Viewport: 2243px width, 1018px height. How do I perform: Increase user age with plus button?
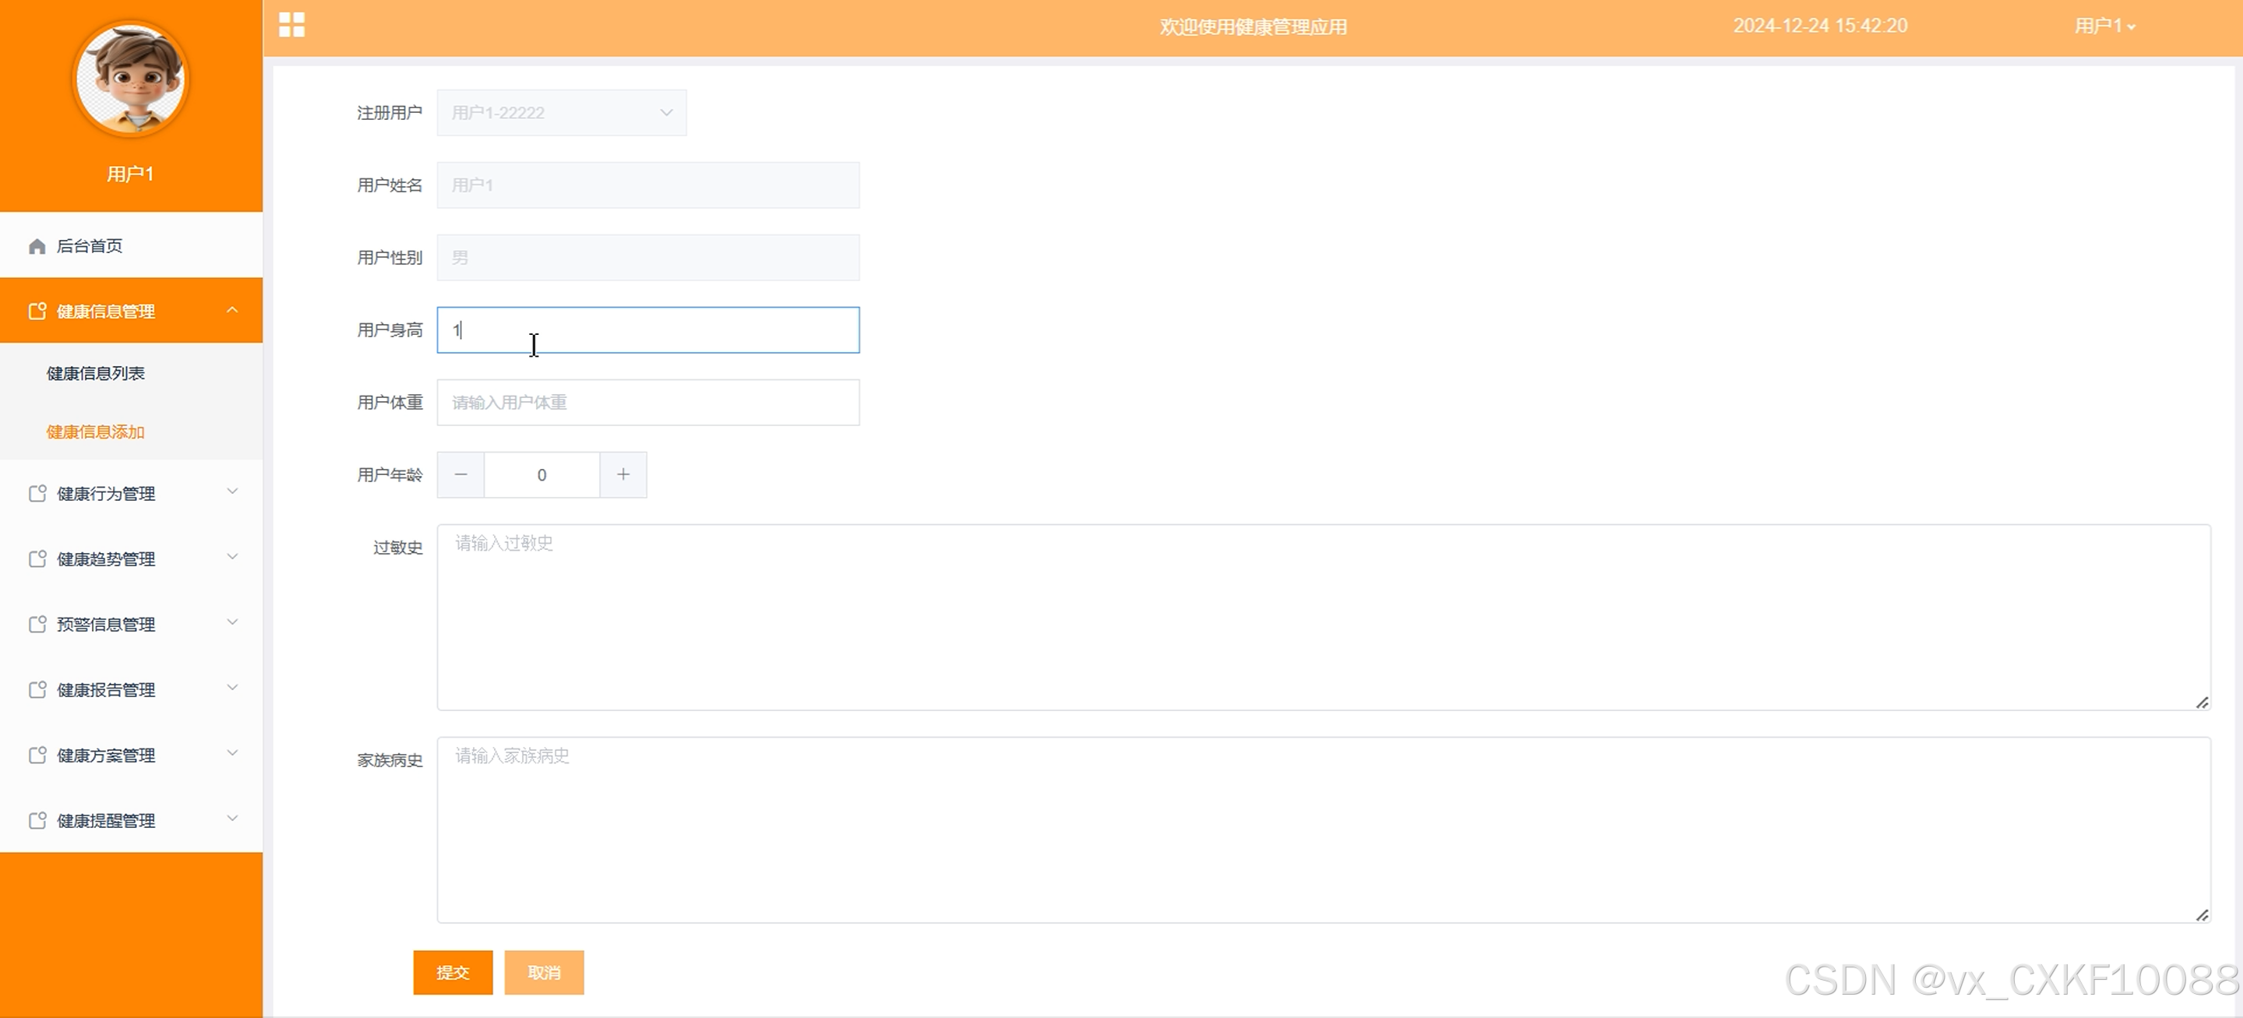tap(623, 474)
